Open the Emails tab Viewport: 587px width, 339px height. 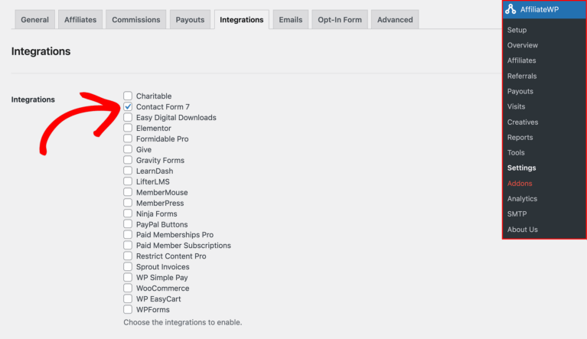[291, 19]
